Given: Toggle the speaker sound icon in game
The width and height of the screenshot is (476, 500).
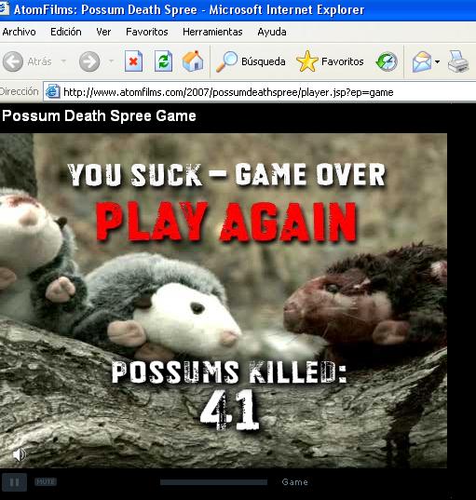Looking at the screenshot, I should [x=20, y=454].
